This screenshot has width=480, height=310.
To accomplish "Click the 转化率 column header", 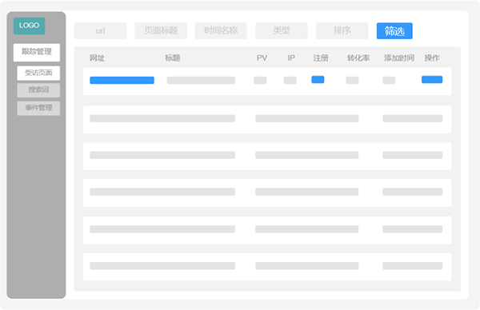I will (x=358, y=58).
